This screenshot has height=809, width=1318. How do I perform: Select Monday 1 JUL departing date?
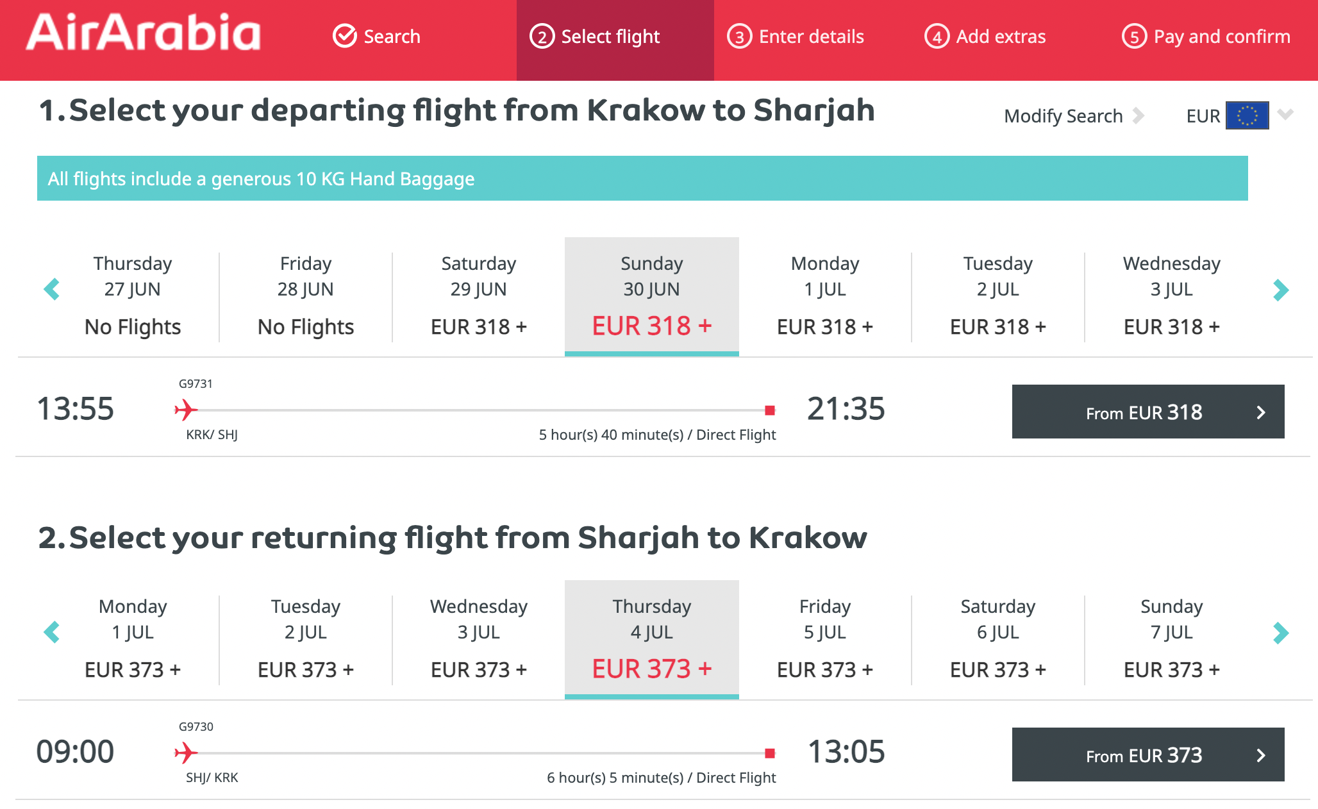825,296
